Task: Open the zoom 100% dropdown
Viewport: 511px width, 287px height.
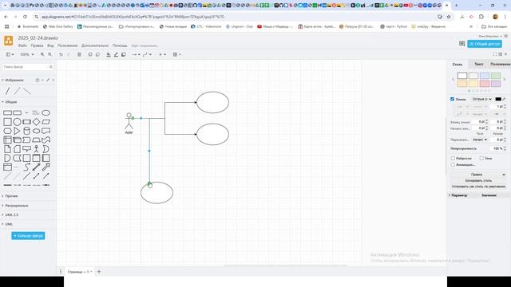Action: 26,54
